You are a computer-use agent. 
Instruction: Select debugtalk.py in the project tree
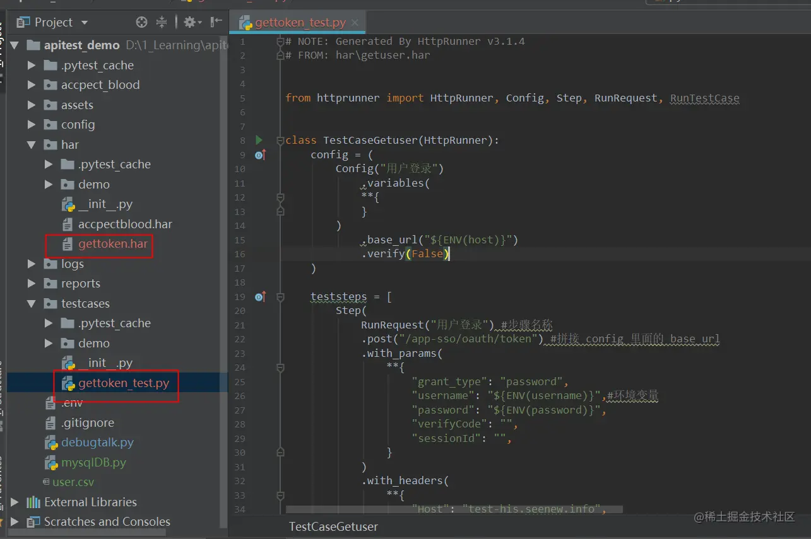pos(97,443)
